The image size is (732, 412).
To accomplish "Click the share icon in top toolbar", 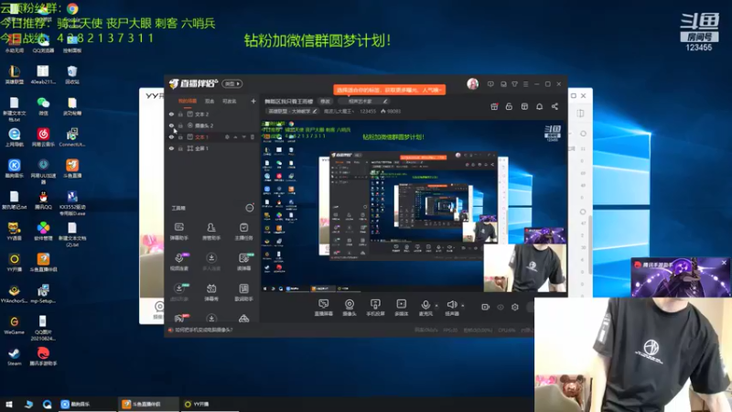I will pos(554,107).
